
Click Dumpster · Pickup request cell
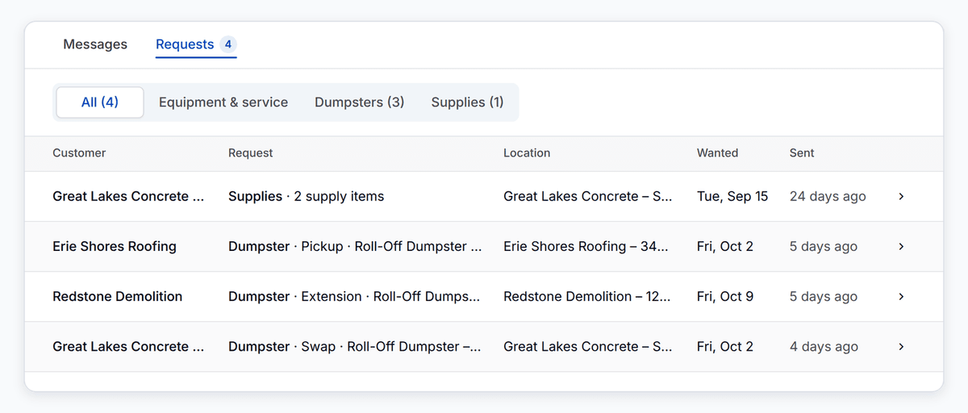click(355, 247)
